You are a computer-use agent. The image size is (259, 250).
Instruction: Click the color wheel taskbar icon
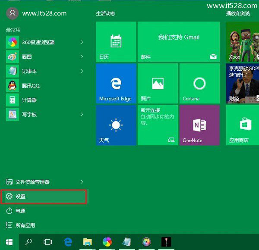click(x=146, y=242)
